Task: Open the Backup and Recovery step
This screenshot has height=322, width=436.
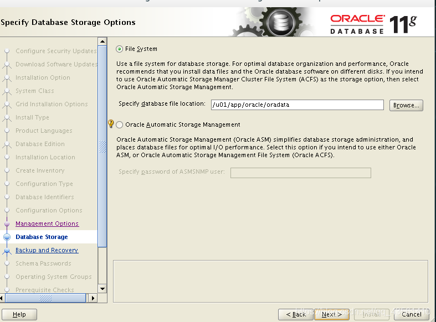Action: click(47, 250)
